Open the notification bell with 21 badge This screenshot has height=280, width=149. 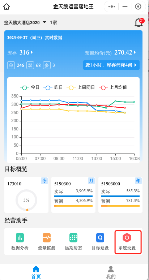pyautogui.click(x=139, y=23)
